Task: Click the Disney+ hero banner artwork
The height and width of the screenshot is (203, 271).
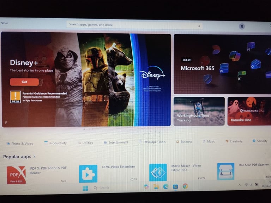Action: coord(86,79)
